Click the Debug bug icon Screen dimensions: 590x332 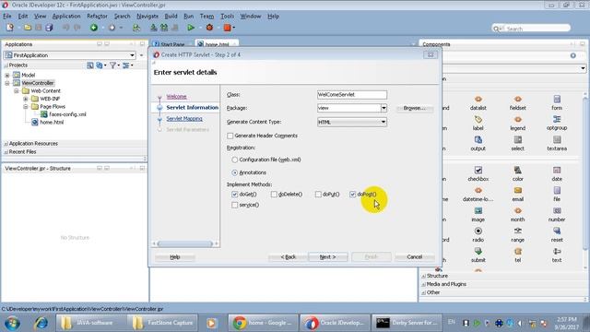click(x=209, y=28)
